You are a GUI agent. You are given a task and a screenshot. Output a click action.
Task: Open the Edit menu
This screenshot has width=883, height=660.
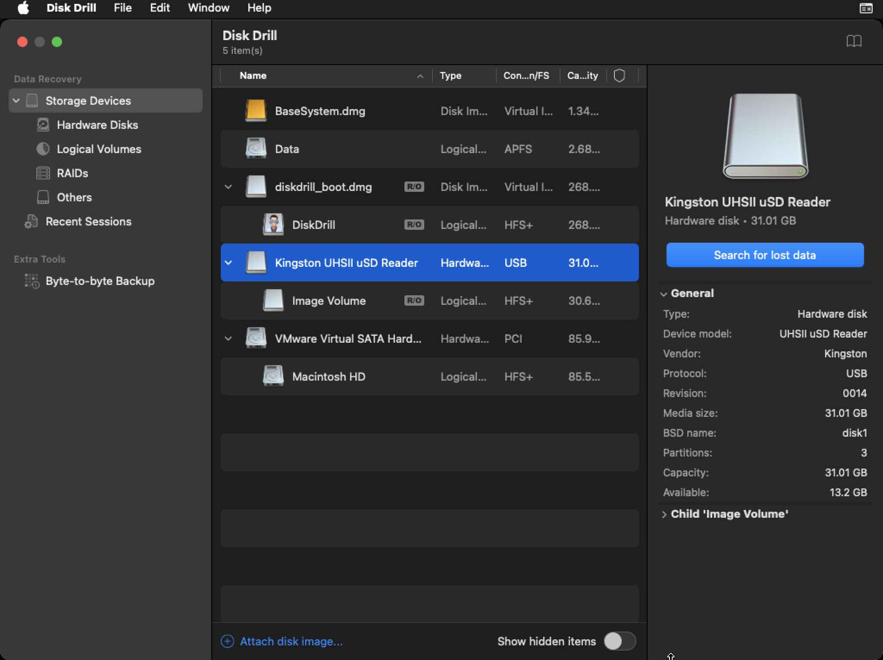point(160,8)
